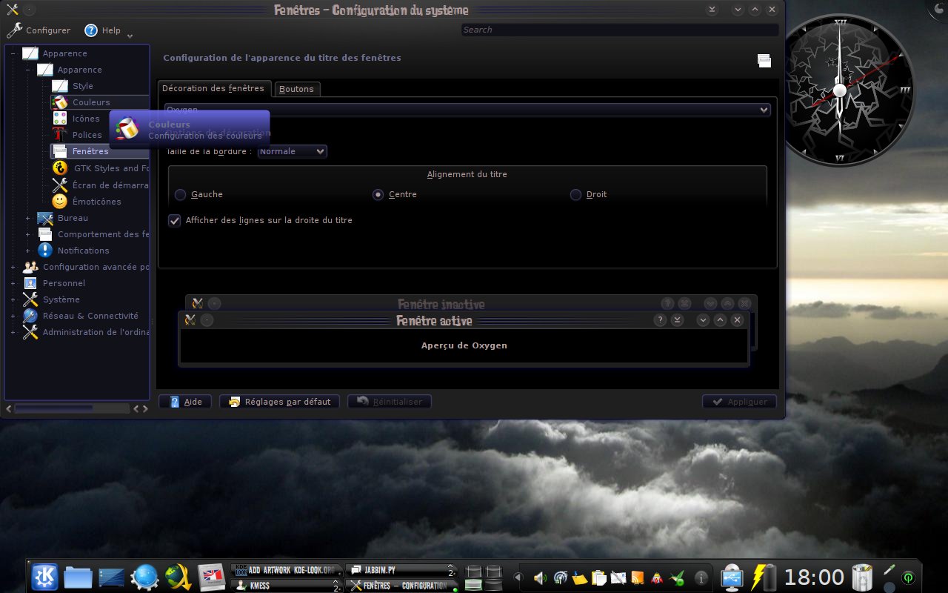Image resolution: width=948 pixels, height=593 pixels.
Task: Expand the Comportement des fenêtres node
Action: pyautogui.click(x=27, y=234)
